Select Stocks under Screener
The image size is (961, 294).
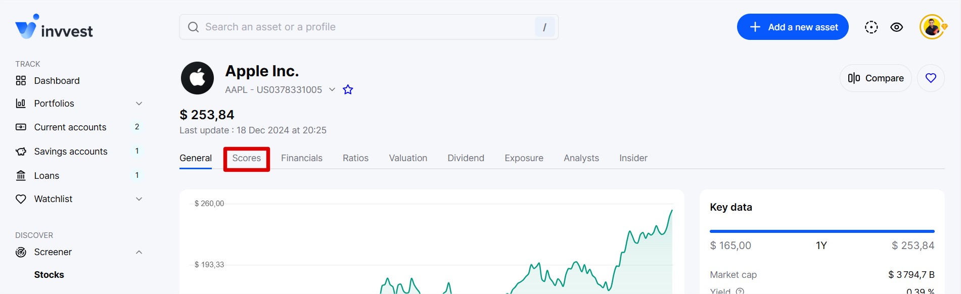click(x=49, y=275)
